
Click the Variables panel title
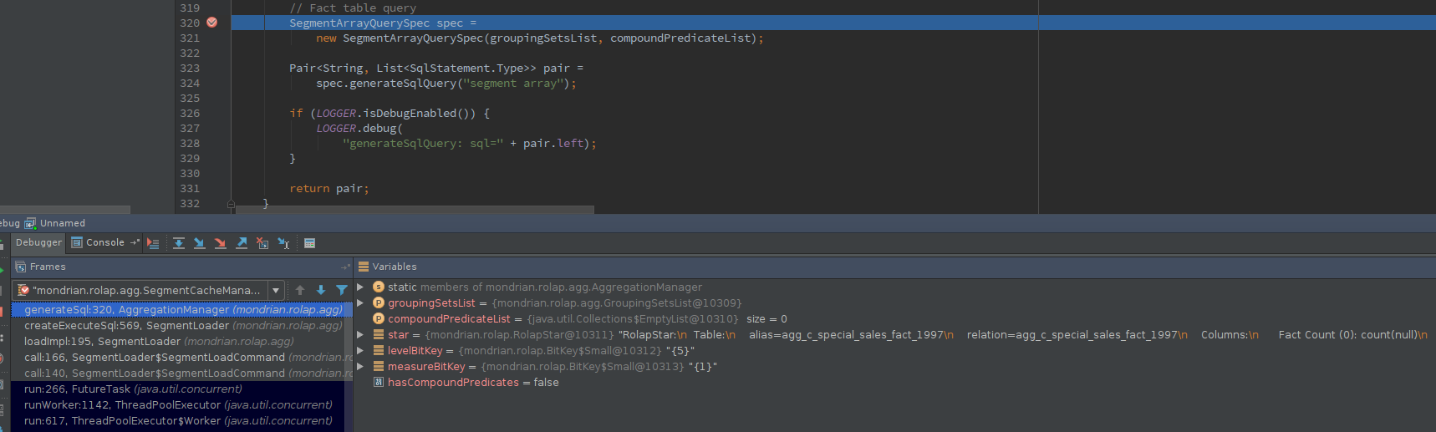pyautogui.click(x=395, y=267)
